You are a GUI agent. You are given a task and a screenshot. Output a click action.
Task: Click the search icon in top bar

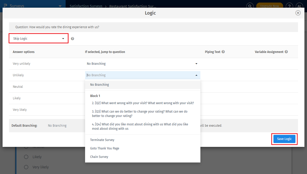click(250, 6)
